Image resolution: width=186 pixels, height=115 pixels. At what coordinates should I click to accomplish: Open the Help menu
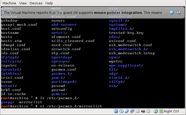pos(49,3)
